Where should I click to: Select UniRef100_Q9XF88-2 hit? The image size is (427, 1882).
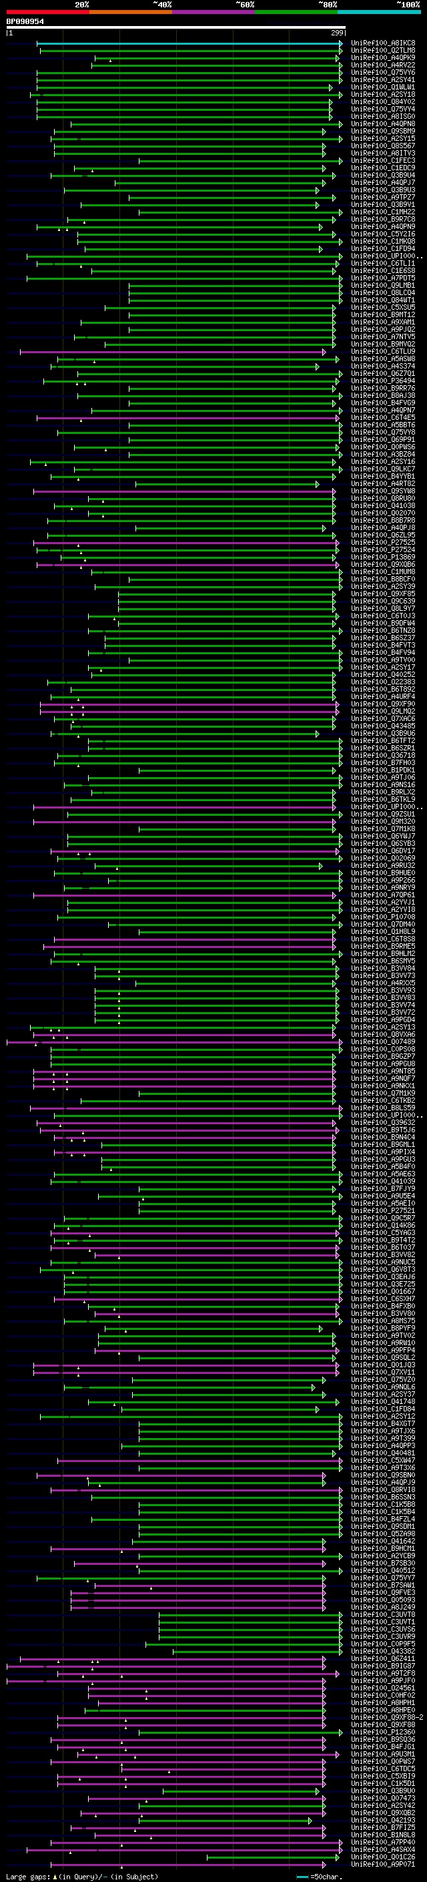pos(387,1718)
